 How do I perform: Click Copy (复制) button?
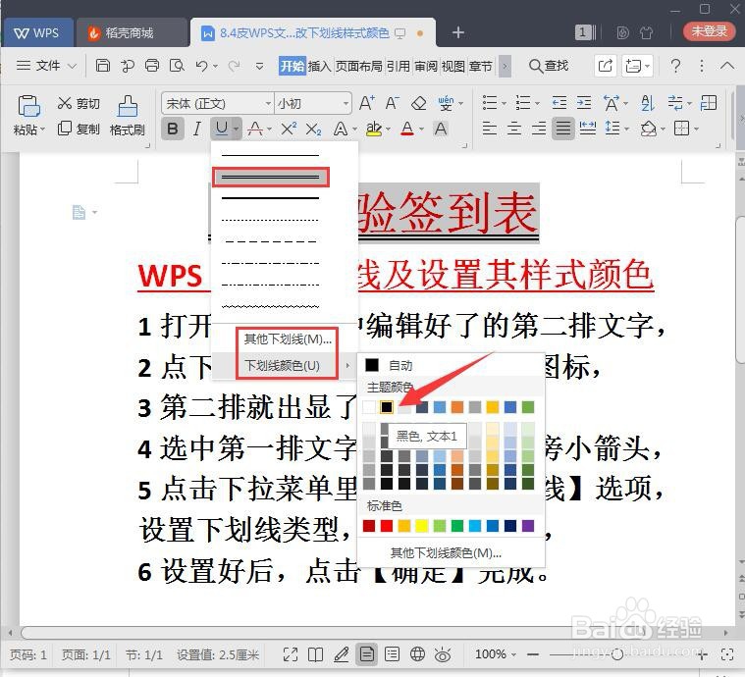point(79,129)
